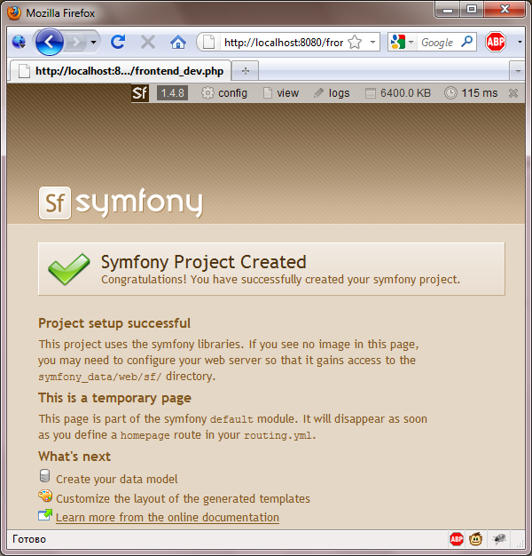
Task: Go to the Home page icon
Action: pos(178,43)
